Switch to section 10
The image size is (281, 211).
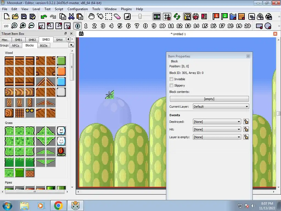pyautogui.click(x=162, y=26)
